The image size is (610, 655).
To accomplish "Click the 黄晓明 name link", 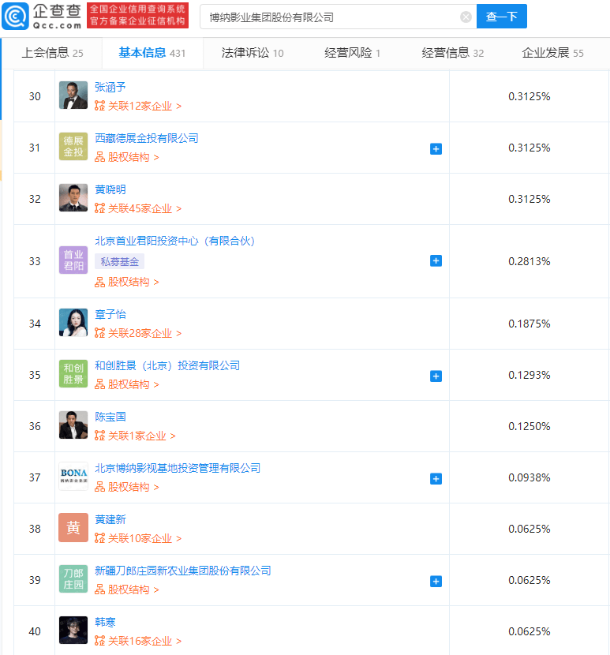I will point(110,189).
